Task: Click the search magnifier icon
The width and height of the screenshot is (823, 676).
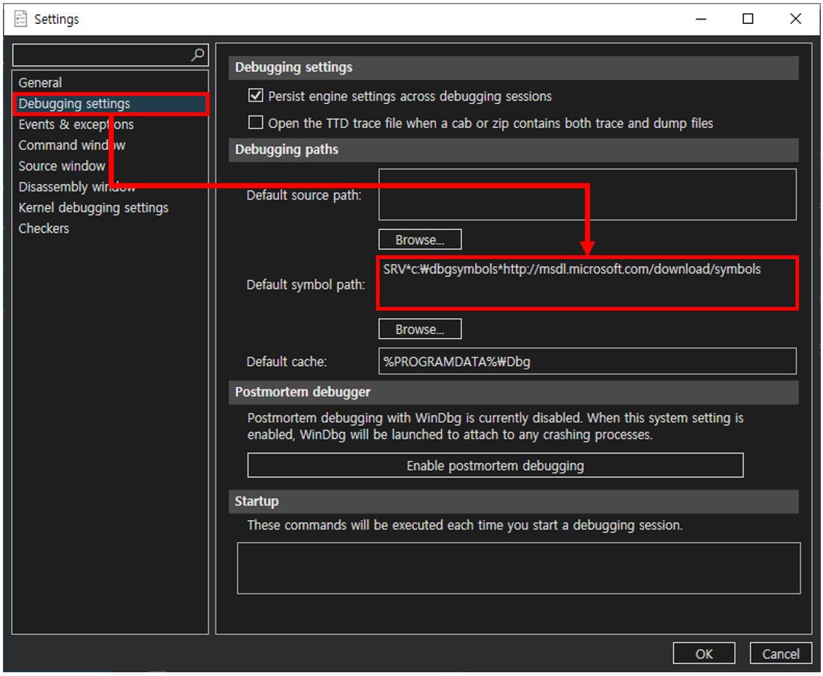Action: coord(196,54)
